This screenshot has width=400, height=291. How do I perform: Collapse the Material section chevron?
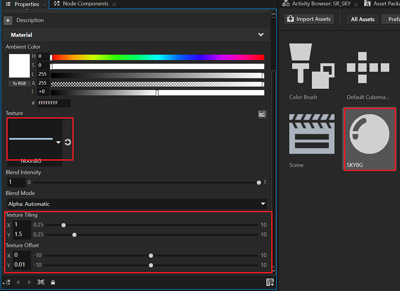260,35
